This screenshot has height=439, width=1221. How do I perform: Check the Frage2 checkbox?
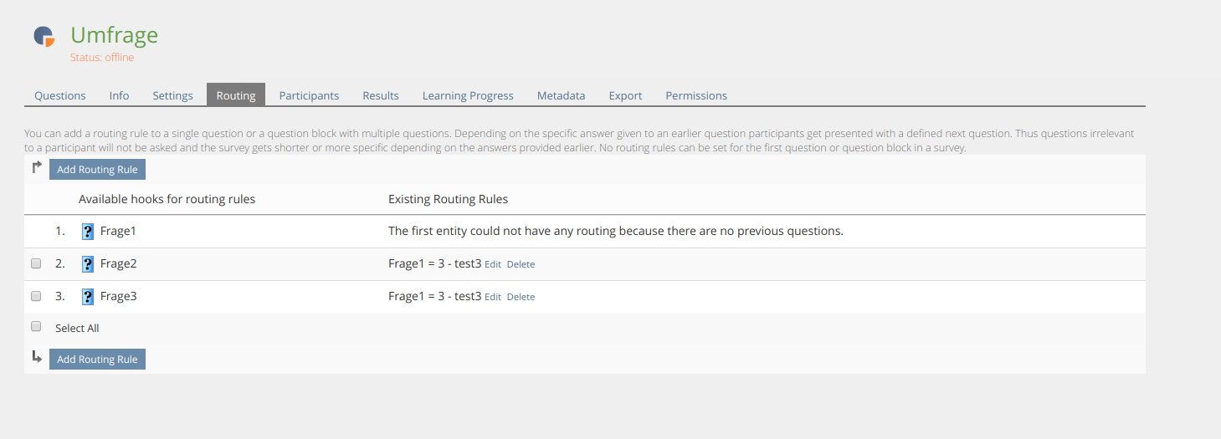36,263
